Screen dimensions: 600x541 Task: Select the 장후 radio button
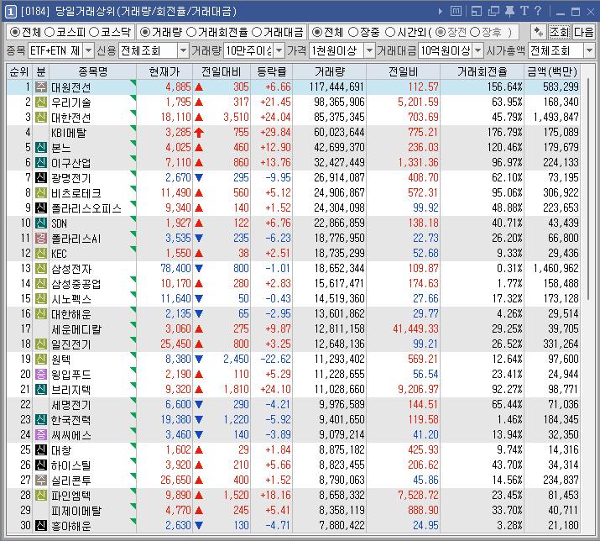pyautogui.click(x=475, y=32)
